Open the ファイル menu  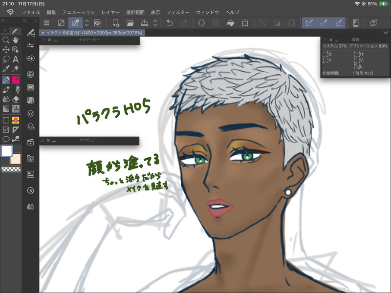pyautogui.click(x=31, y=12)
